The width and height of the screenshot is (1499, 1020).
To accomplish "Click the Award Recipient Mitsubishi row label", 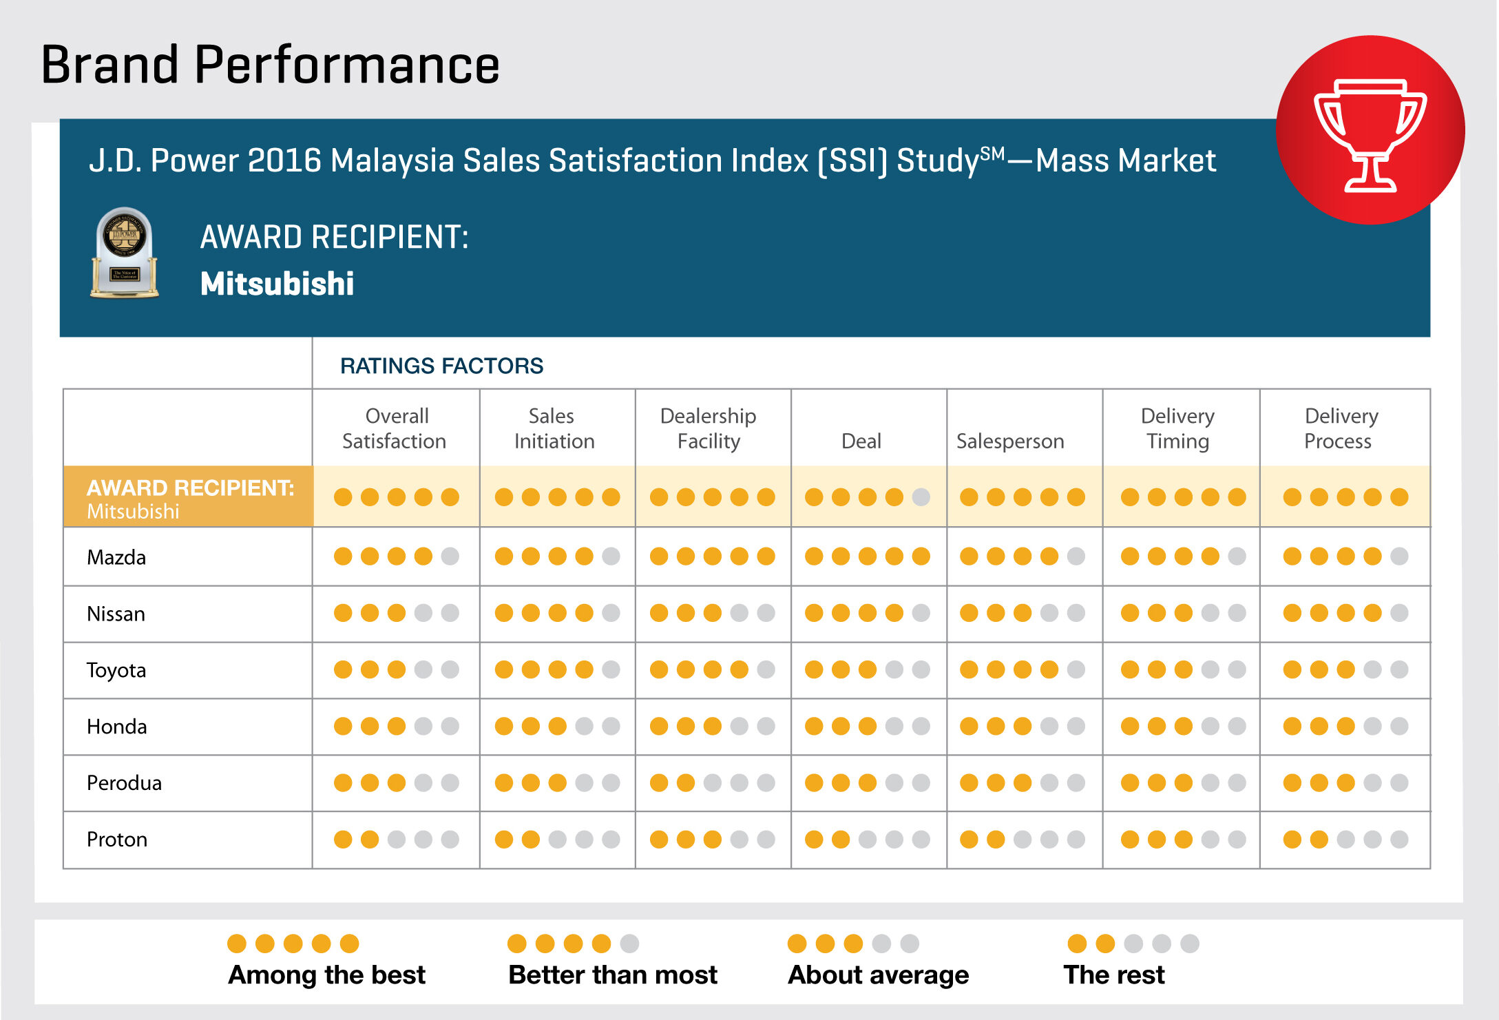I will coord(188,497).
